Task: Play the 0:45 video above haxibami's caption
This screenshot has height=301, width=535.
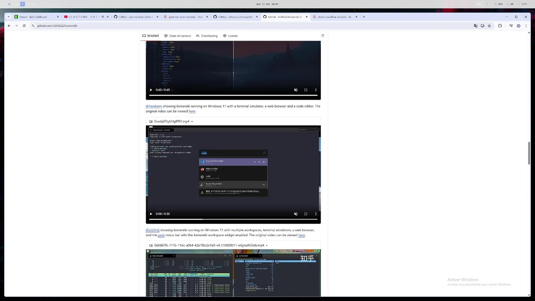Action: click(x=151, y=90)
